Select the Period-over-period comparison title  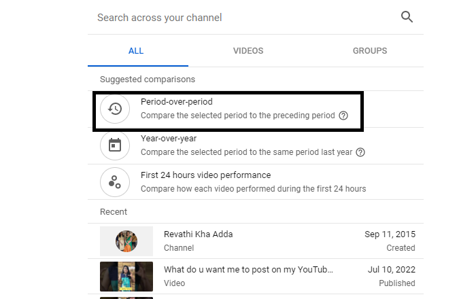click(x=176, y=102)
